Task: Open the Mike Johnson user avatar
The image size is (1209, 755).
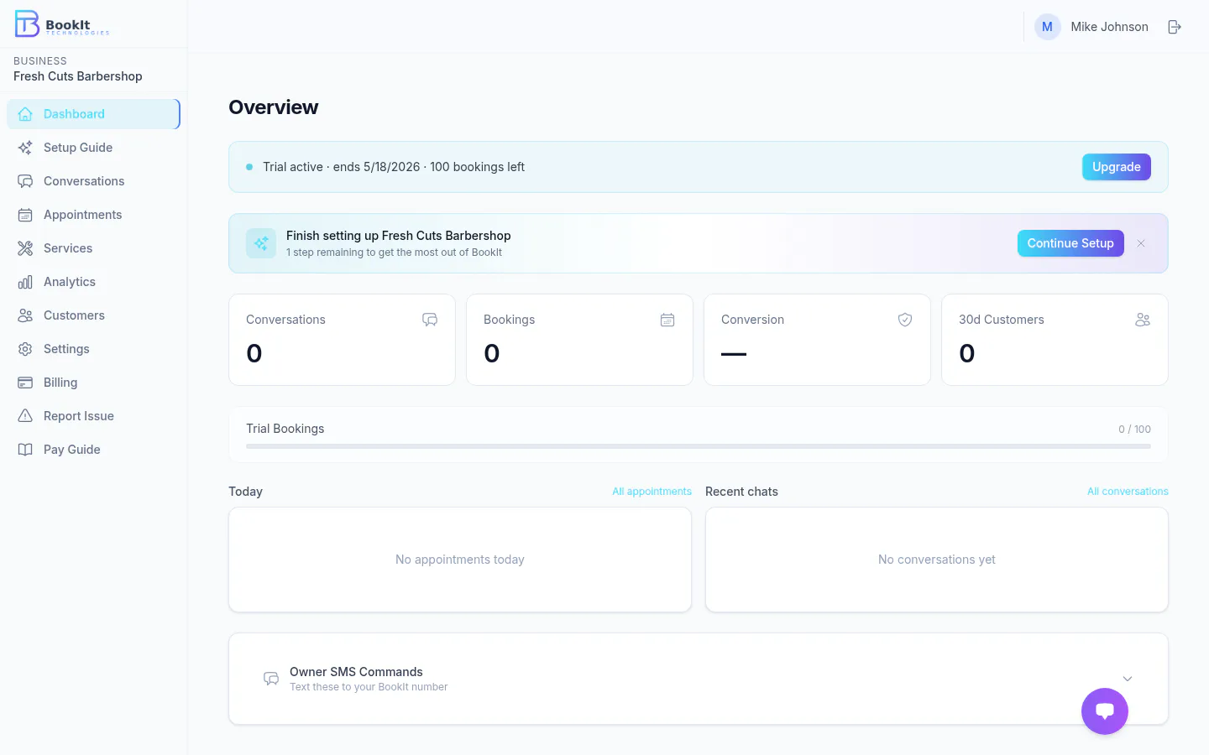Action: [x=1047, y=27]
